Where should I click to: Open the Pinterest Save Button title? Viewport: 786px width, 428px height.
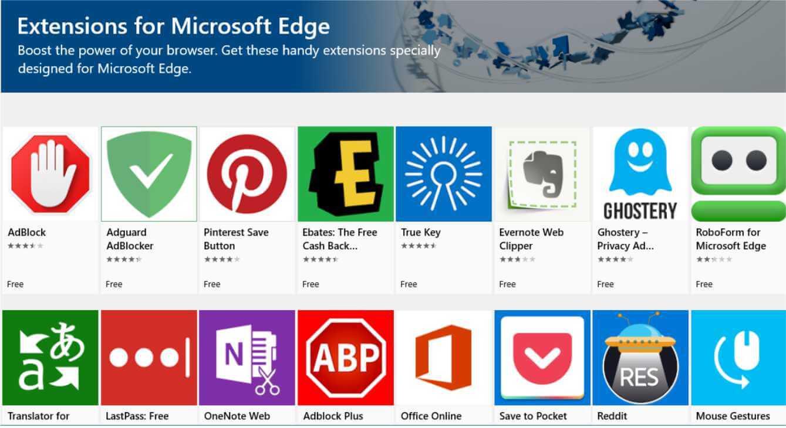click(236, 239)
